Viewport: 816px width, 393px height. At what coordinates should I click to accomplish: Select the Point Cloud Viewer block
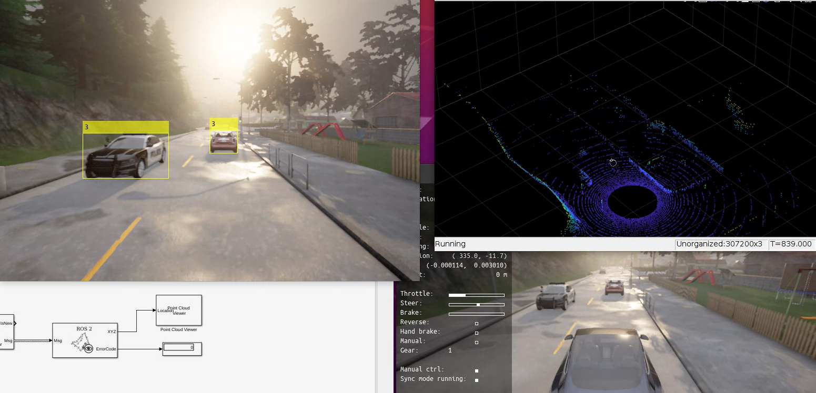(x=179, y=310)
